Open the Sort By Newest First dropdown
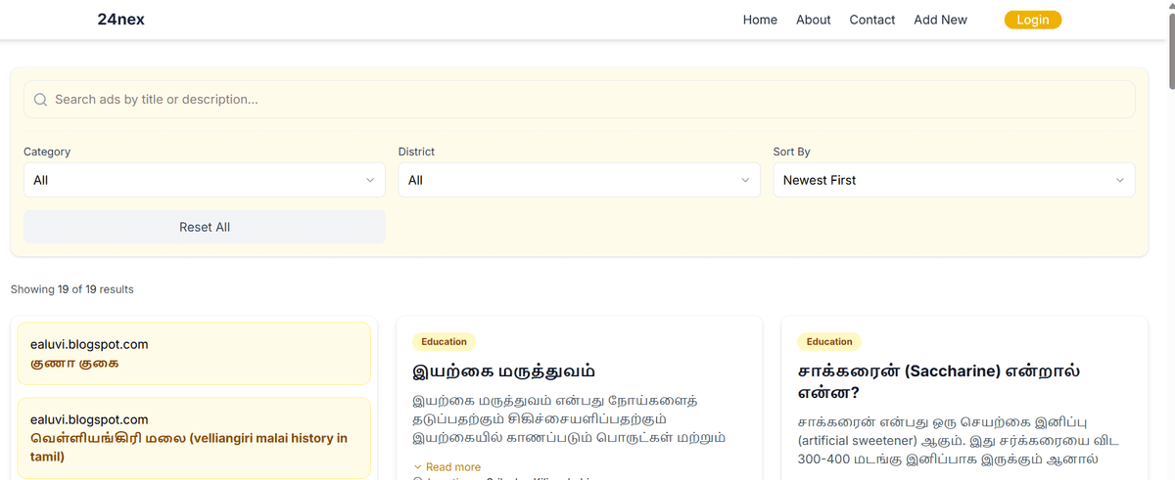Viewport: 1175px width, 480px height. pos(954,180)
